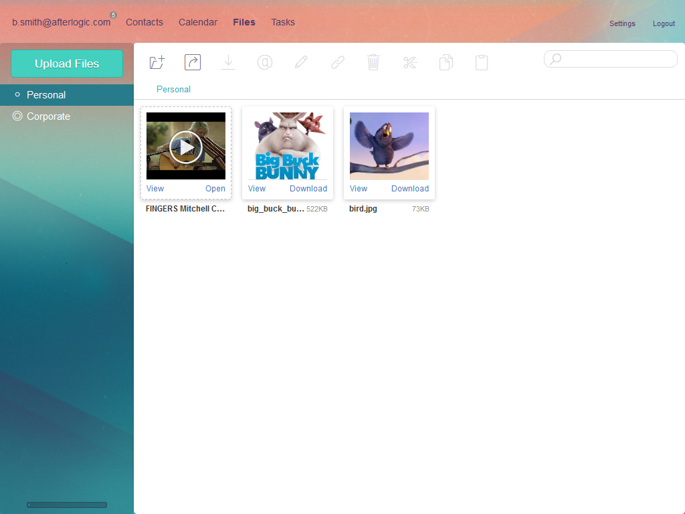685x514 pixels.
Task: Click the pencil Rename icon
Action: pyautogui.click(x=301, y=62)
